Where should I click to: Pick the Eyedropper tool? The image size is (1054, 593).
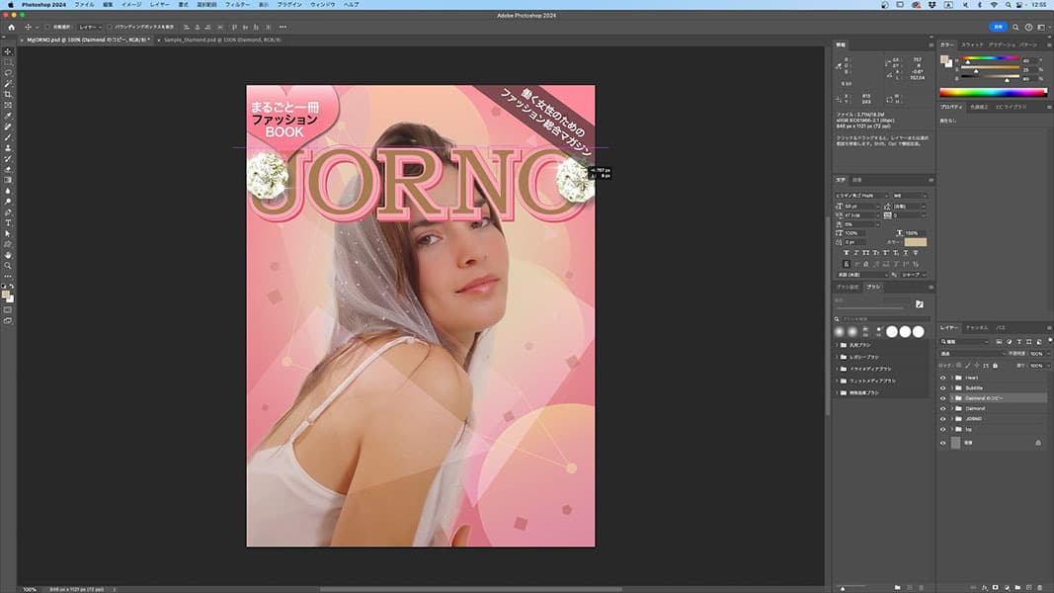pos(8,116)
